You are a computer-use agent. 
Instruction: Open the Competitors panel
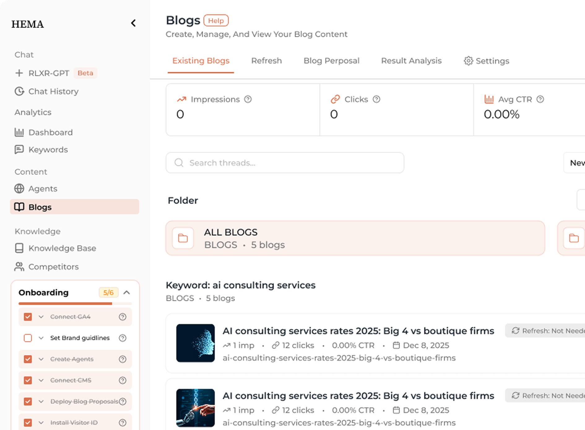[54, 267]
